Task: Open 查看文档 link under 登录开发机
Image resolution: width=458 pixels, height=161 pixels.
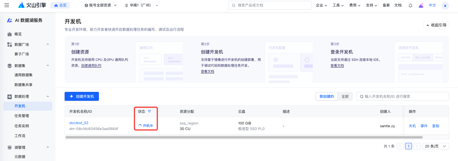Action: pos(337,66)
